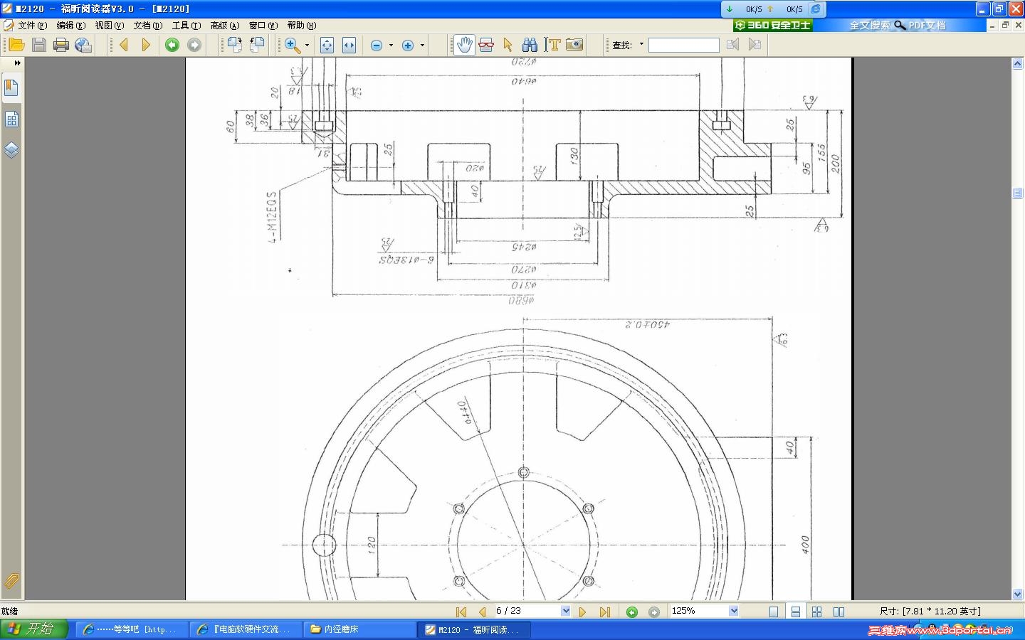Toggle the arrow selection tool
The width and height of the screenshot is (1025, 640).
[508, 45]
